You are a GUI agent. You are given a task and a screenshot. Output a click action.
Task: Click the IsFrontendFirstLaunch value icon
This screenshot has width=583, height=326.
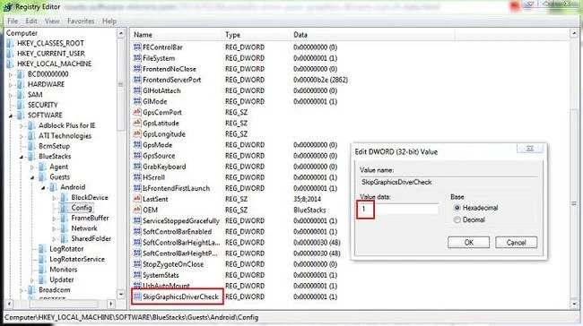click(x=137, y=188)
